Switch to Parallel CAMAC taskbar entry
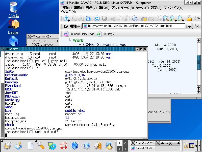 [143, 148]
